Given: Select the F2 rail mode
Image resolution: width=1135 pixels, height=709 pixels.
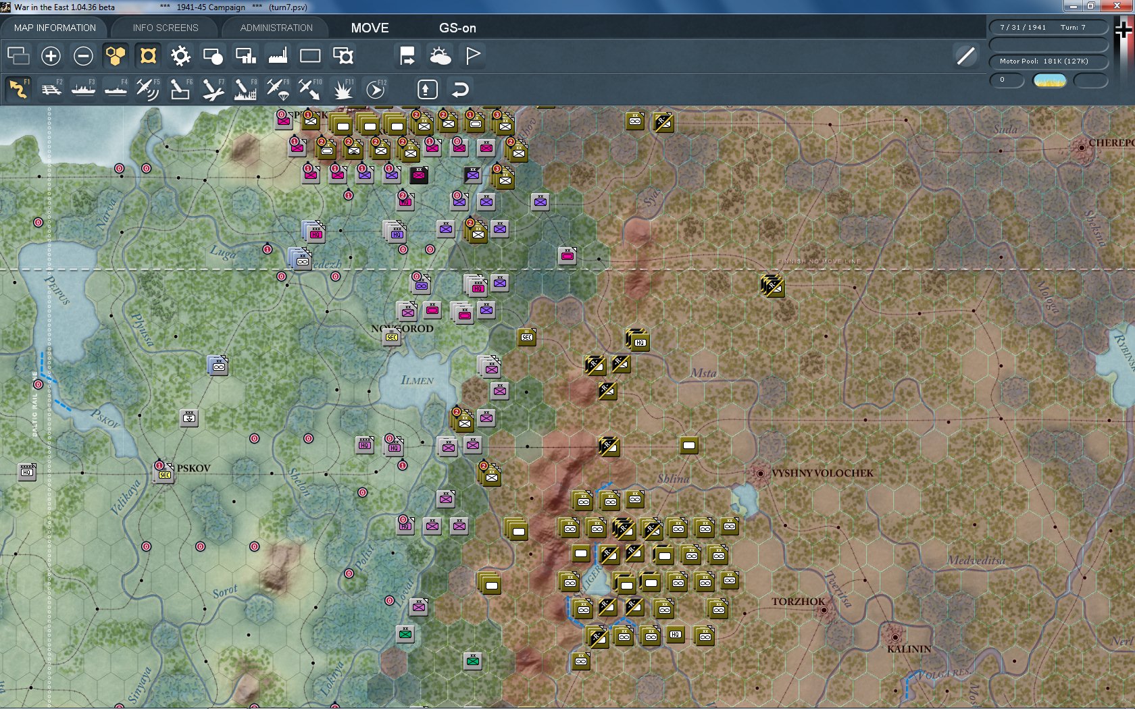Looking at the screenshot, I should click(x=51, y=89).
